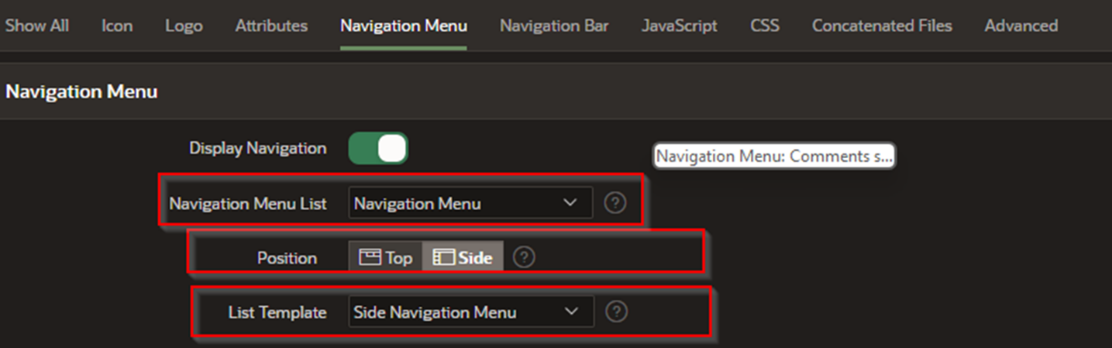Viewport: 1112px width, 348px height.
Task: Click the Position field label
Action: point(286,258)
